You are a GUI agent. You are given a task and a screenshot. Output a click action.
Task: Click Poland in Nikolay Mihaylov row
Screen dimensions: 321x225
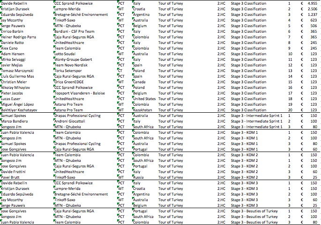click(139, 87)
